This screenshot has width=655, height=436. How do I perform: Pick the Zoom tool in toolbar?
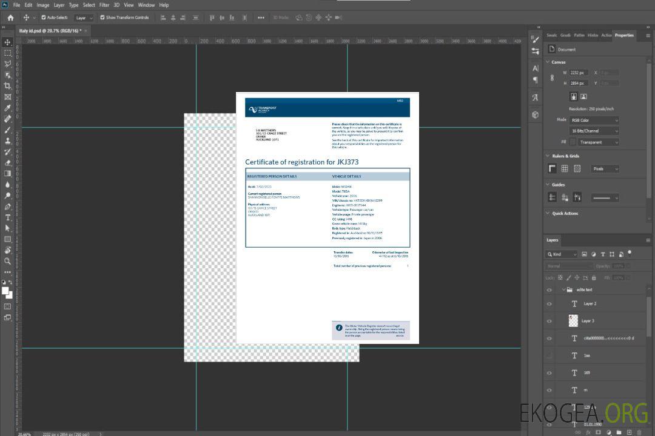[x=7, y=261]
